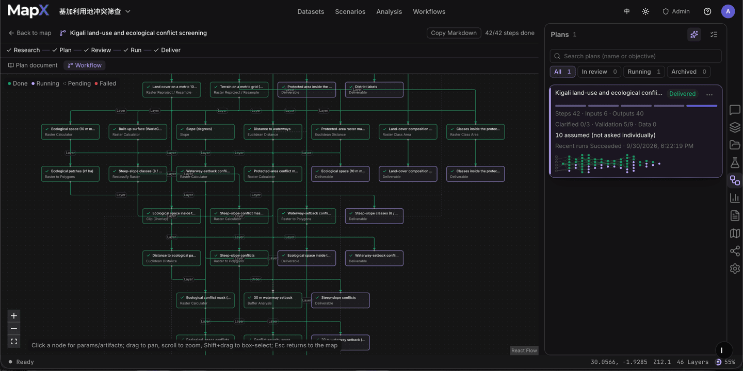Open the Datasets menu

[311, 11]
